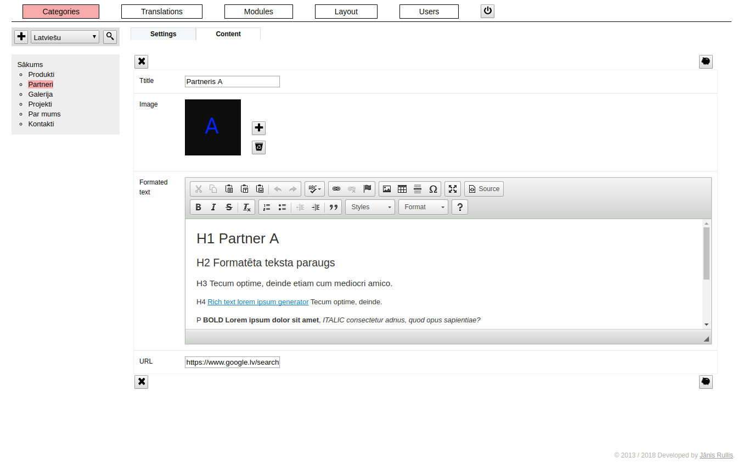Click the Undo arrow in editor toolbar
The height and width of the screenshot is (463, 743).
coord(278,189)
